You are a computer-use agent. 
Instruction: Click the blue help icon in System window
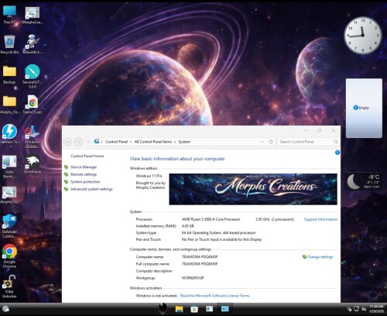(337, 153)
